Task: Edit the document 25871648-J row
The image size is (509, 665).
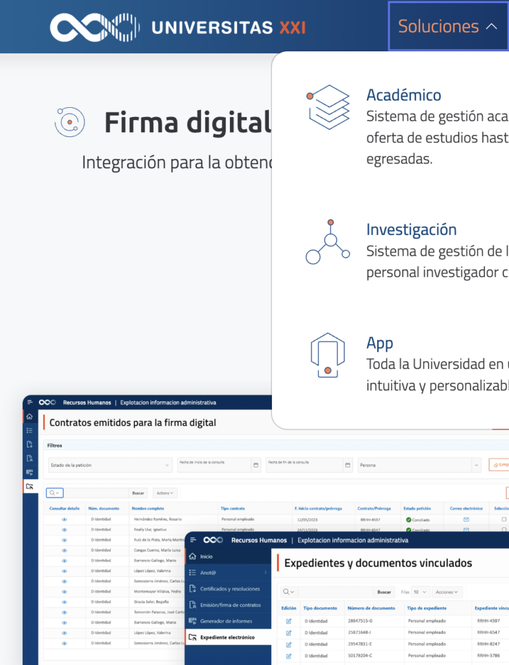Action: [x=289, y=633]
